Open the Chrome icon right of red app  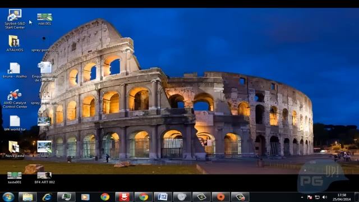click(144, 197)
